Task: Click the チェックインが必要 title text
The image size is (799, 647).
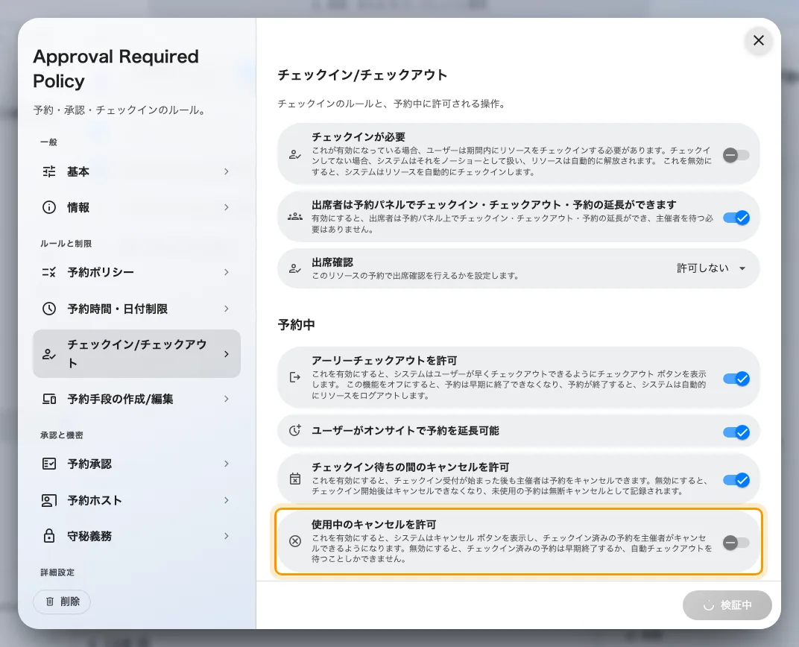Action: point(359,137)
